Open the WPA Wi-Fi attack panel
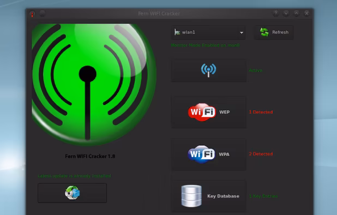This screenshot has width=337, height=215. 209,154
